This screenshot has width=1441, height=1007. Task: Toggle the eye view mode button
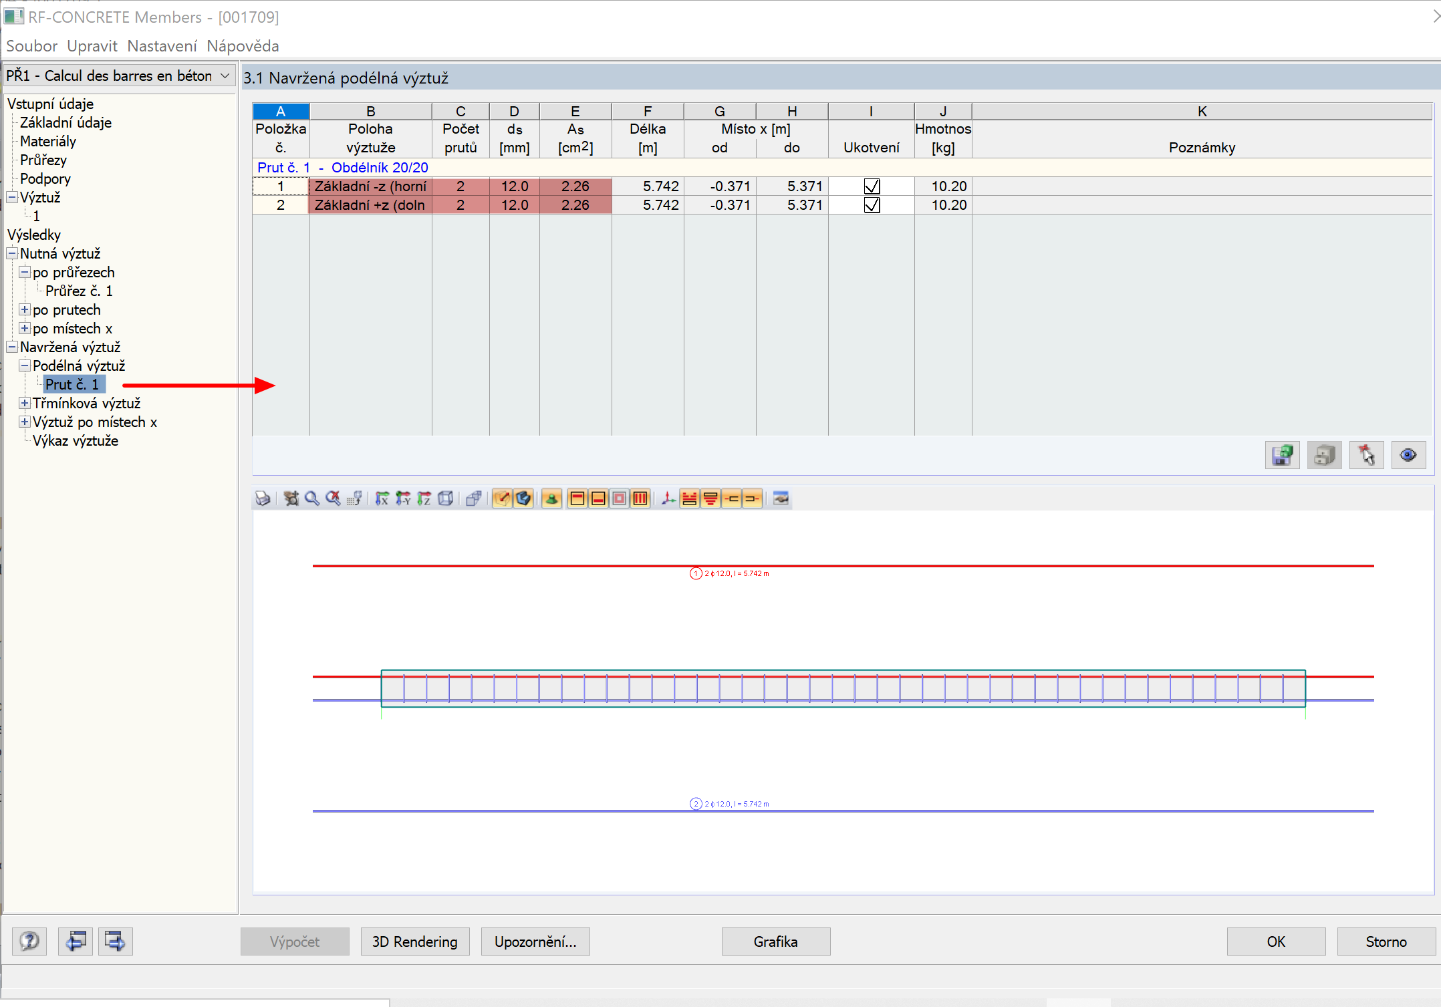click(x=1408, y=456)
